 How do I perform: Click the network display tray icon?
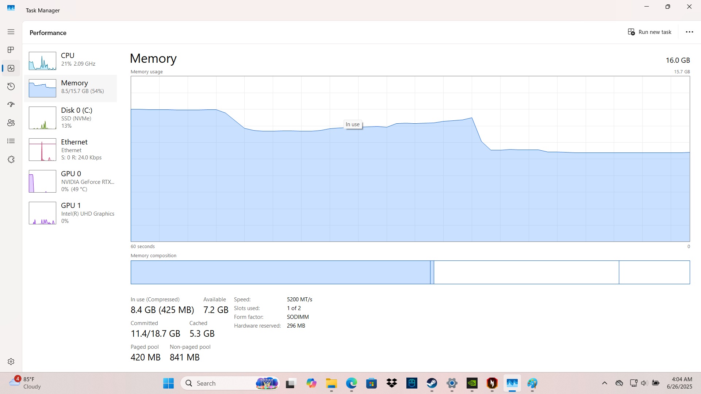633,383
